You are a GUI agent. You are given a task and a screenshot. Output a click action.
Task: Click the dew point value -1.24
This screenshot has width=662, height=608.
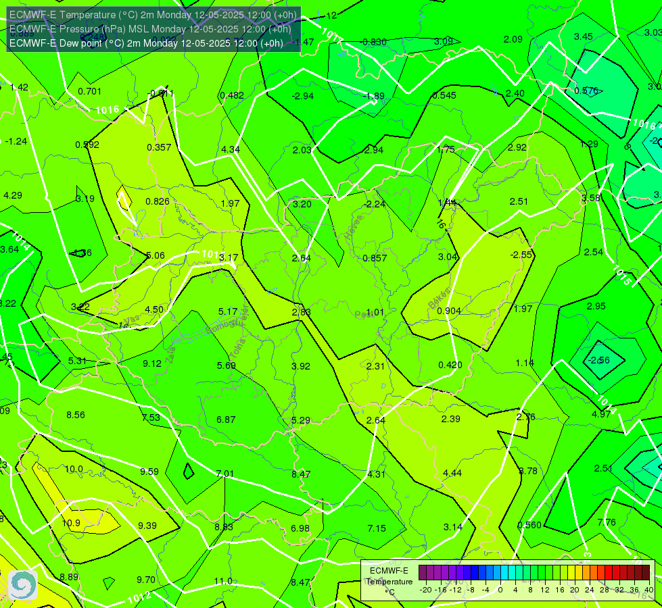click(x=16, y=141)
